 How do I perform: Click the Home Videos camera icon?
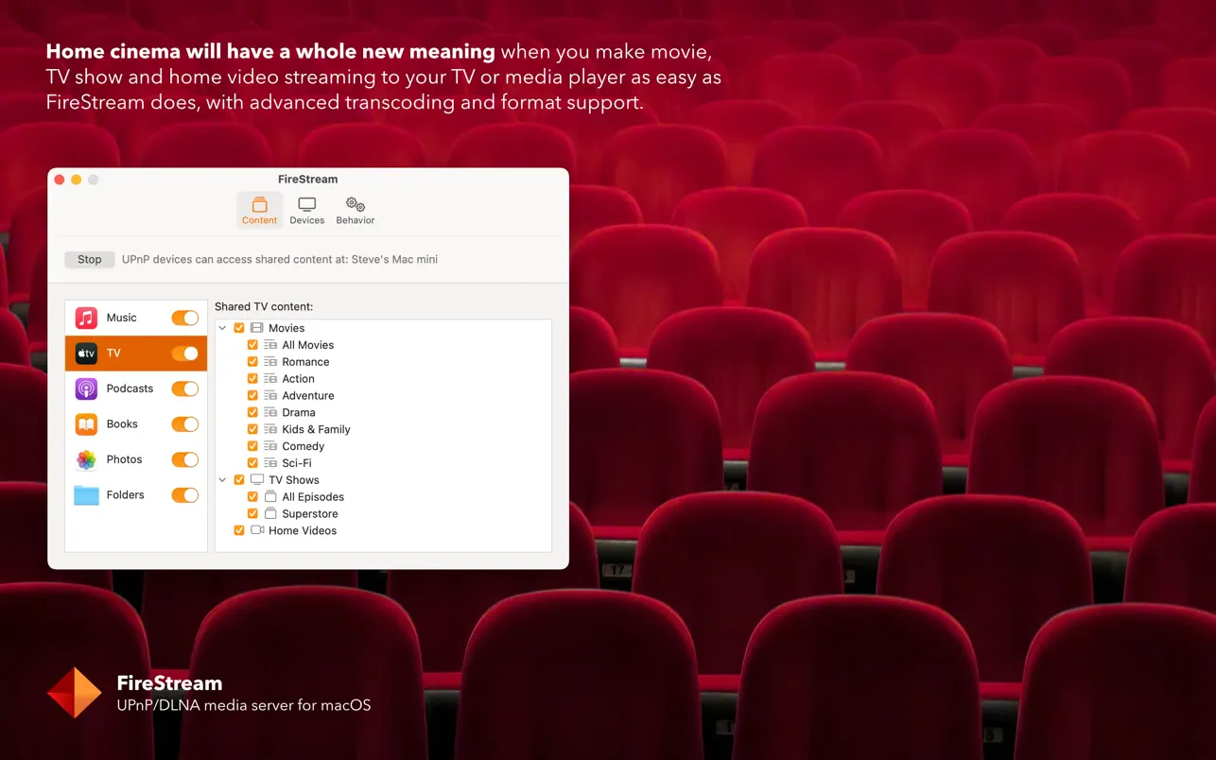click(257, 530)
